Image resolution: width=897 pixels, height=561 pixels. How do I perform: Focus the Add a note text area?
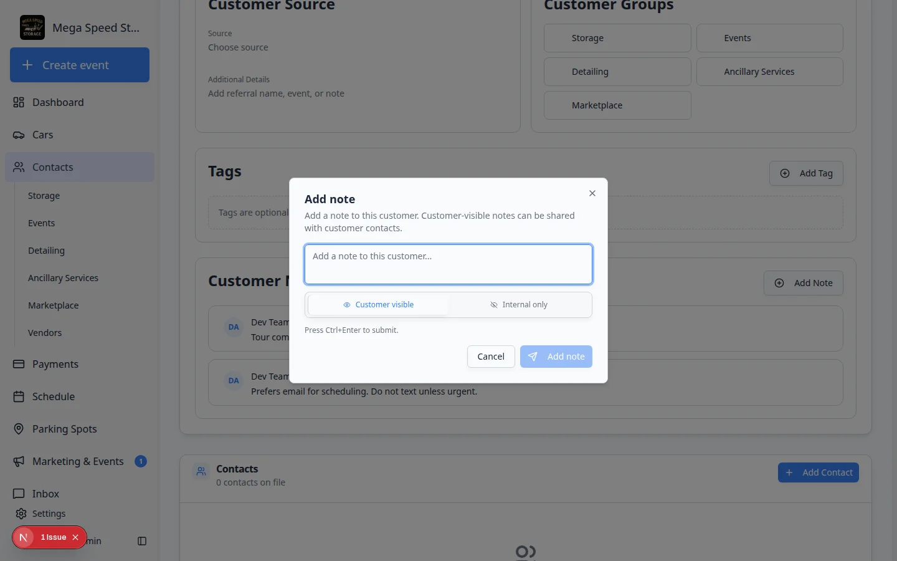click(448, 264)
